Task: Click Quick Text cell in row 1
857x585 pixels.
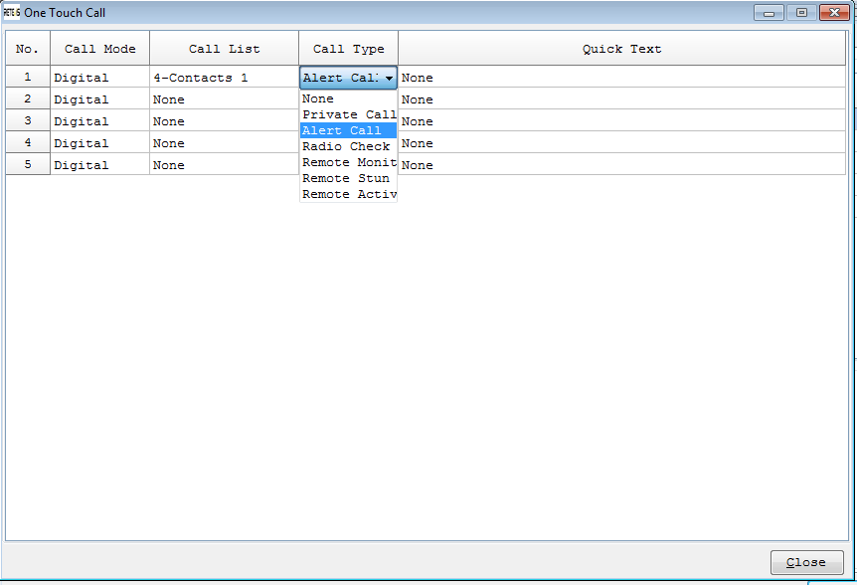Action: (621, 78)
